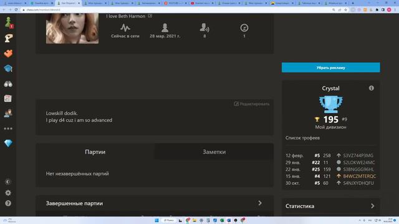Click the joined date person icon
This screenshot has width=399, height=224.
[165, 27]
